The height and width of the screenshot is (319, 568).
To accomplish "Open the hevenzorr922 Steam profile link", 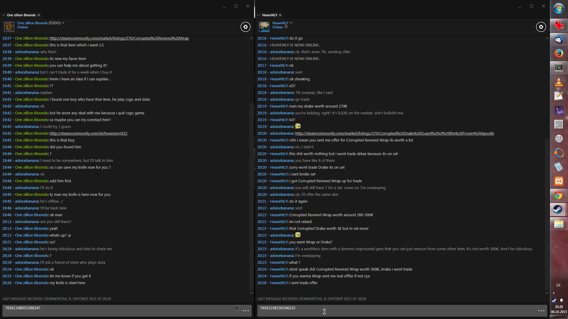I will pos(88,134).
